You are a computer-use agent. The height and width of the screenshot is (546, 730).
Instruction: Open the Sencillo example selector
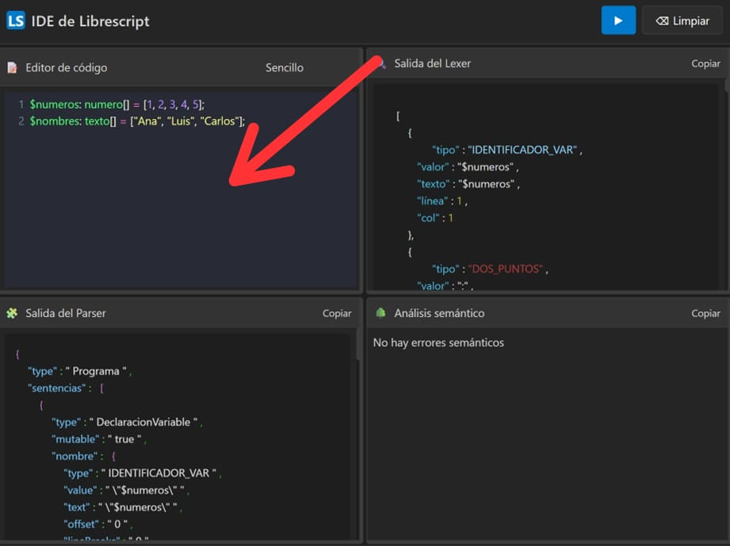pyautogui.click(x=285, y=68)
